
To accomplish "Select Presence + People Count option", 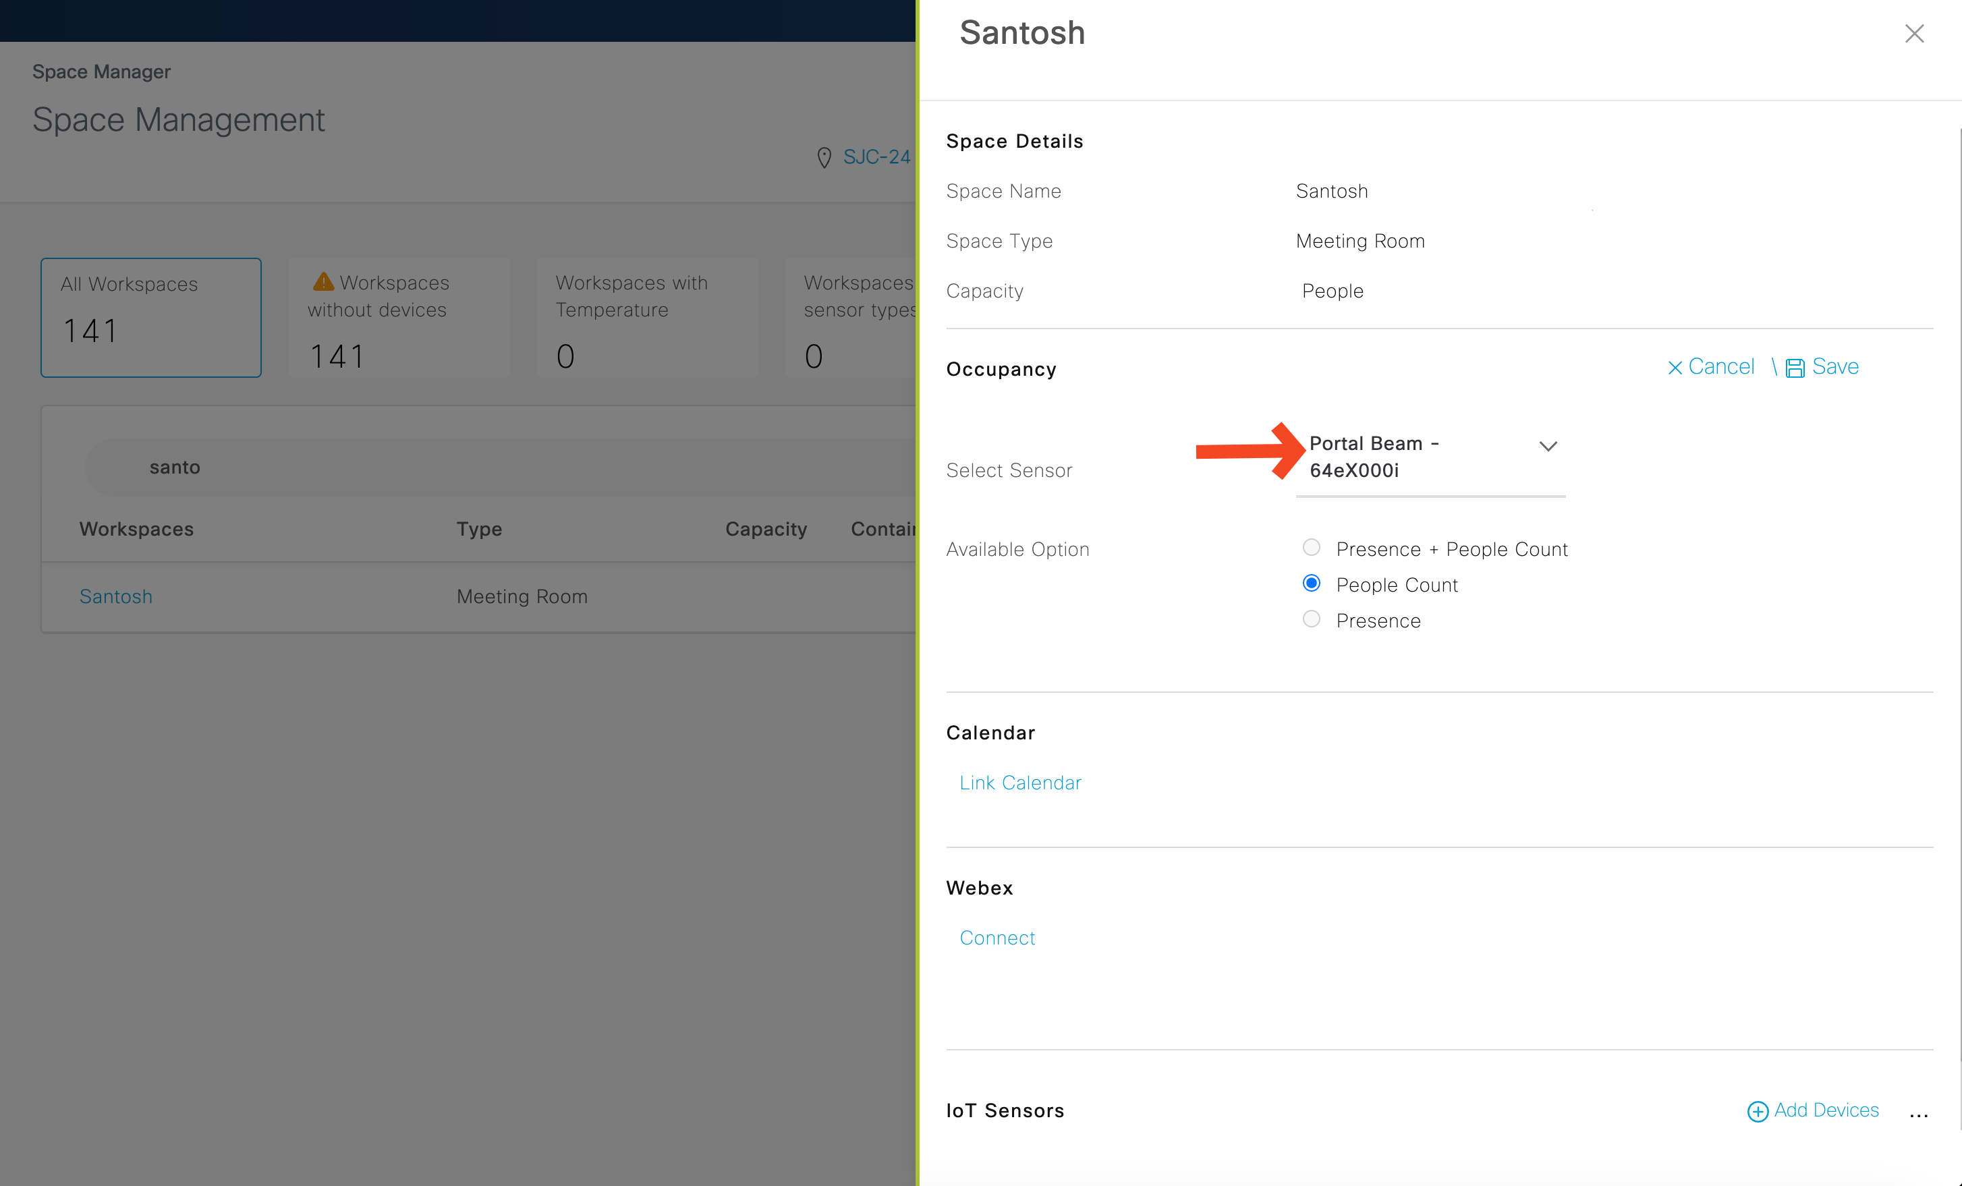I will coord(1312,548).
